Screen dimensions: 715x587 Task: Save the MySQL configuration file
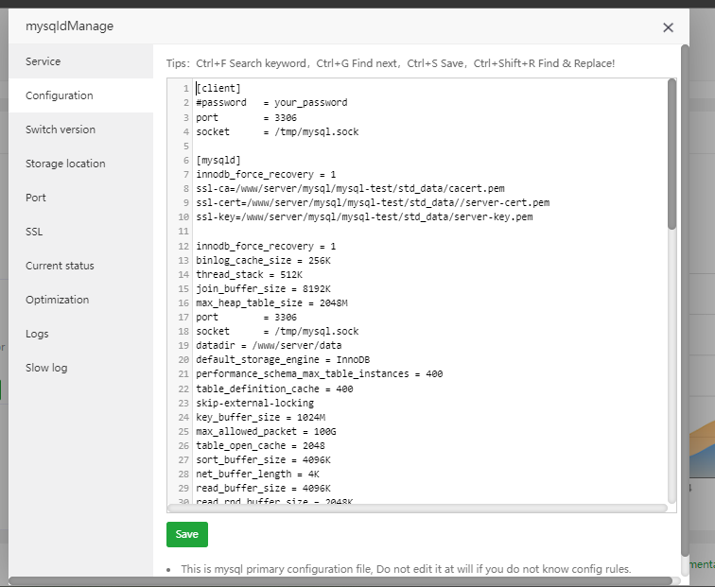186,534
